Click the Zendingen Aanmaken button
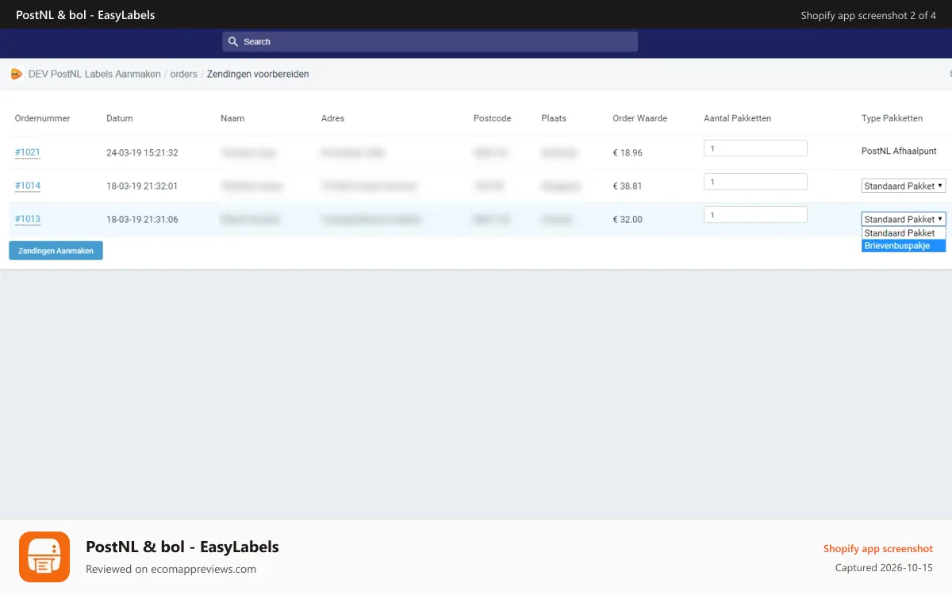Image resolution: width=952 pixels, height=595 pixels. (x=56, y=251)
